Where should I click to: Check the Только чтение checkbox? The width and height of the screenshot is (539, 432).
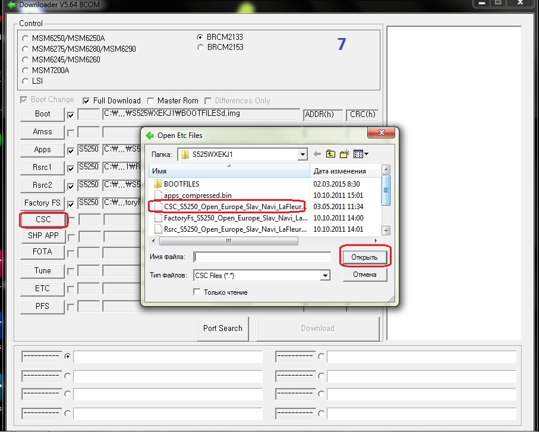(x=197, y=292)
